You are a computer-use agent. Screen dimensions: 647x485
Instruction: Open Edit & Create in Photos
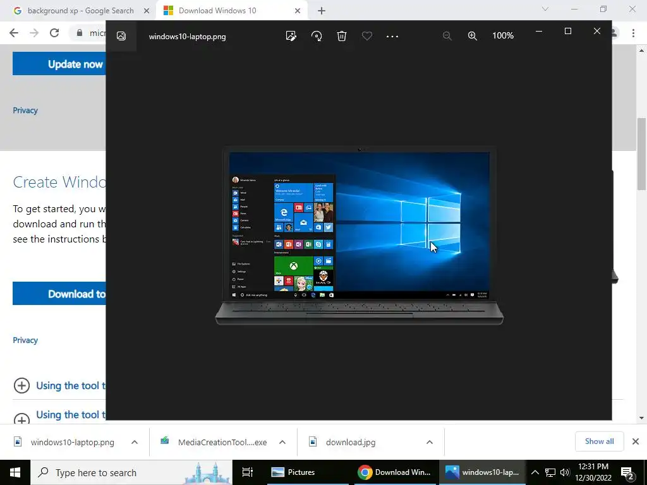[291, 36]
